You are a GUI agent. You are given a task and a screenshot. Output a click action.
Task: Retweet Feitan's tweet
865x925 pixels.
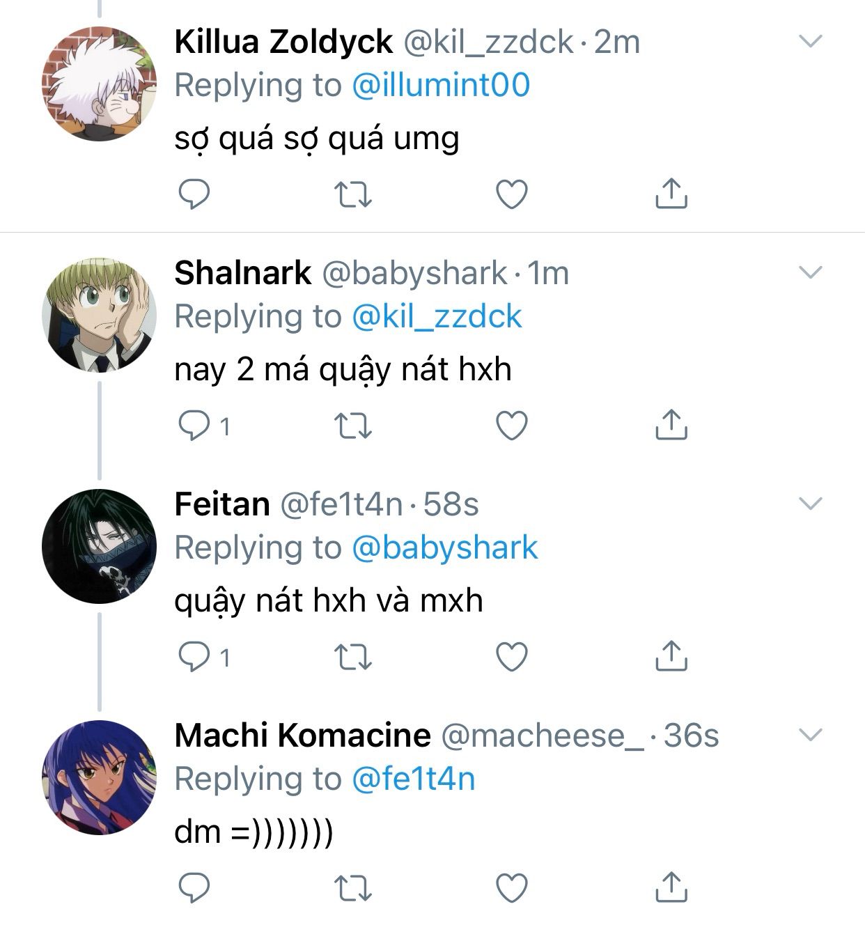[353, 657]
